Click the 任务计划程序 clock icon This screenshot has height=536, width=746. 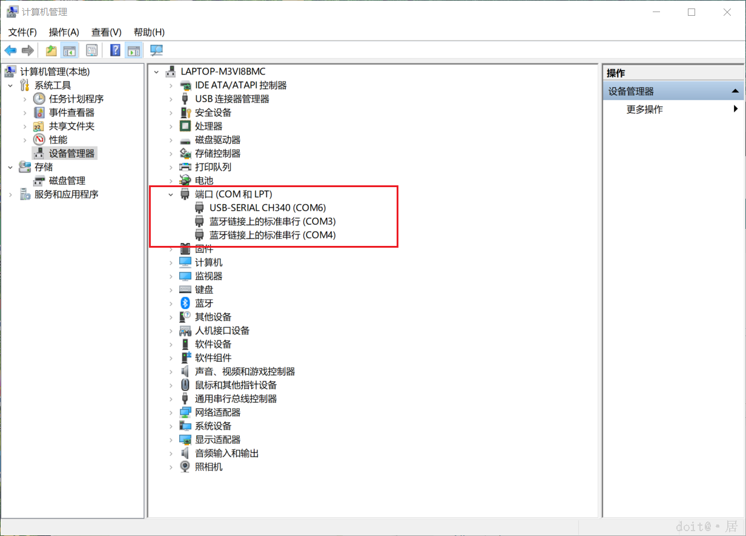pos(39,99)
